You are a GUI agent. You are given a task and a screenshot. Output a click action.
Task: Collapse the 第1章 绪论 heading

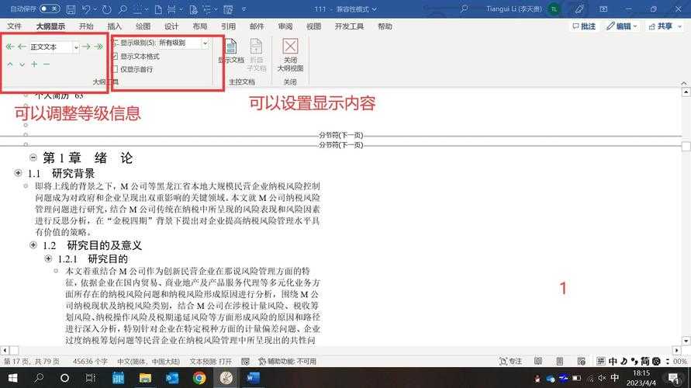point(33,158)
